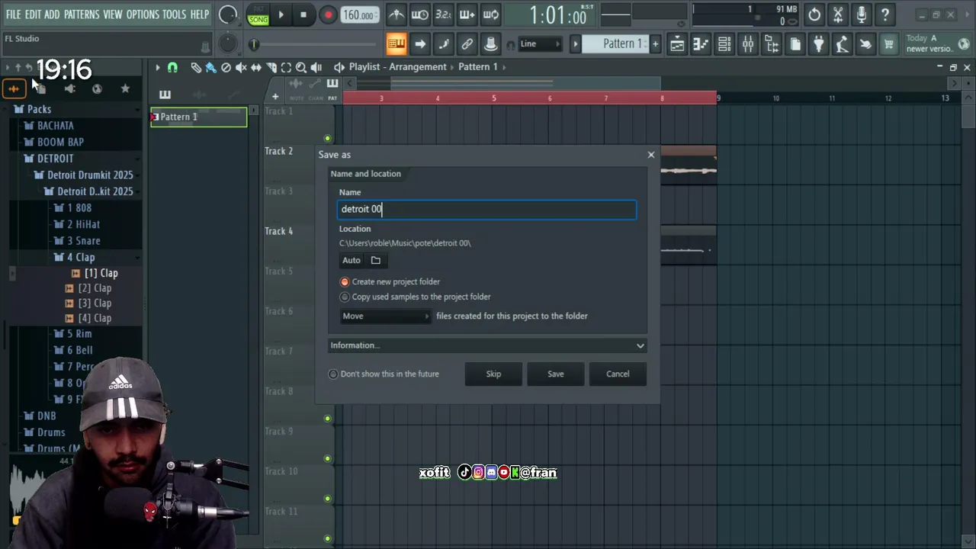
Task: Collapse the DETROIT folder in browser
Action: point(56,159)
